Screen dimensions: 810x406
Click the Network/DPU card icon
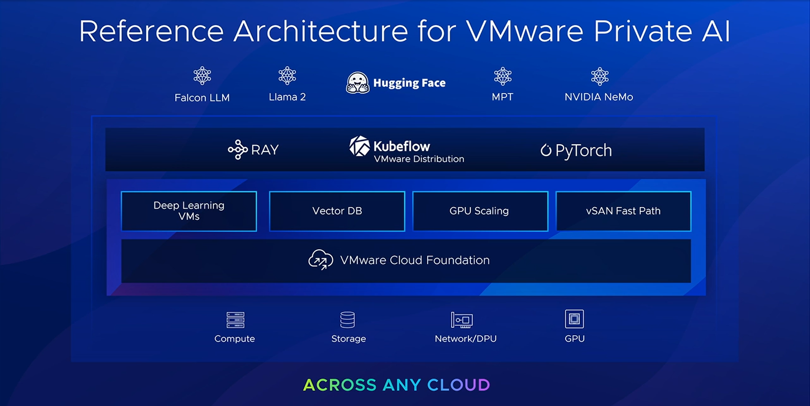(462, 320)
